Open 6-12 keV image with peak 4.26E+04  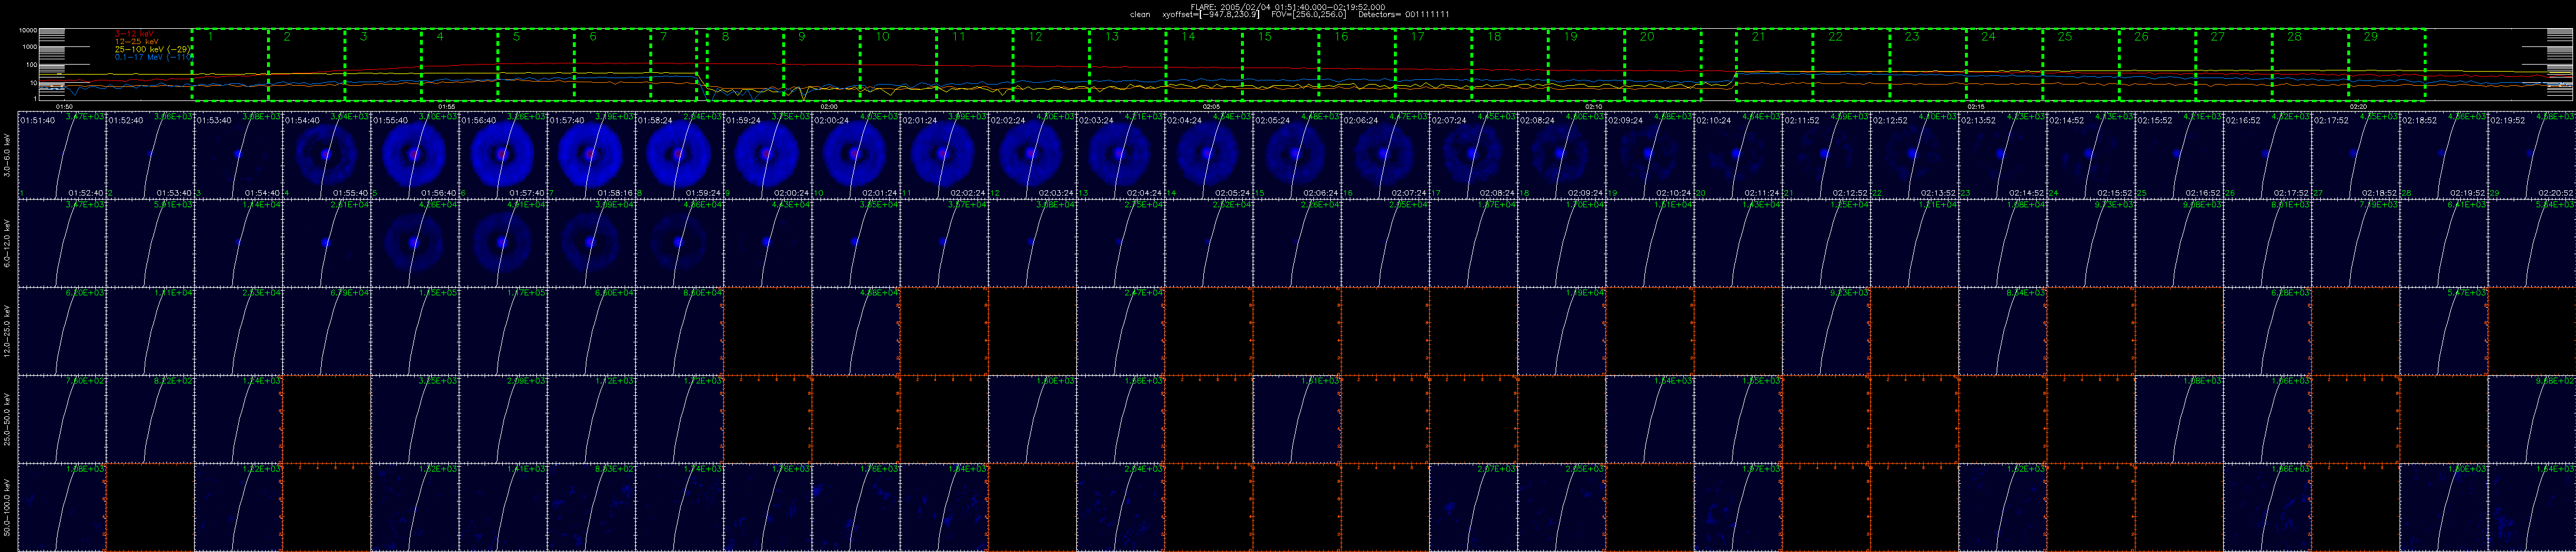click(x=415, y=243)
